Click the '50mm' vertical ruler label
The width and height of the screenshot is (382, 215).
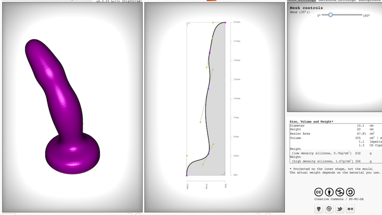(236, 137)
